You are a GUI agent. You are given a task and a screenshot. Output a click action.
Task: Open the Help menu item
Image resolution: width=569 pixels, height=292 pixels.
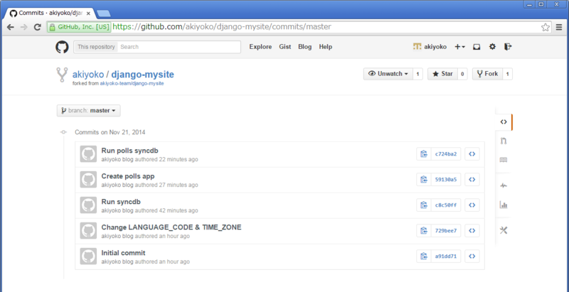point(326,47)
